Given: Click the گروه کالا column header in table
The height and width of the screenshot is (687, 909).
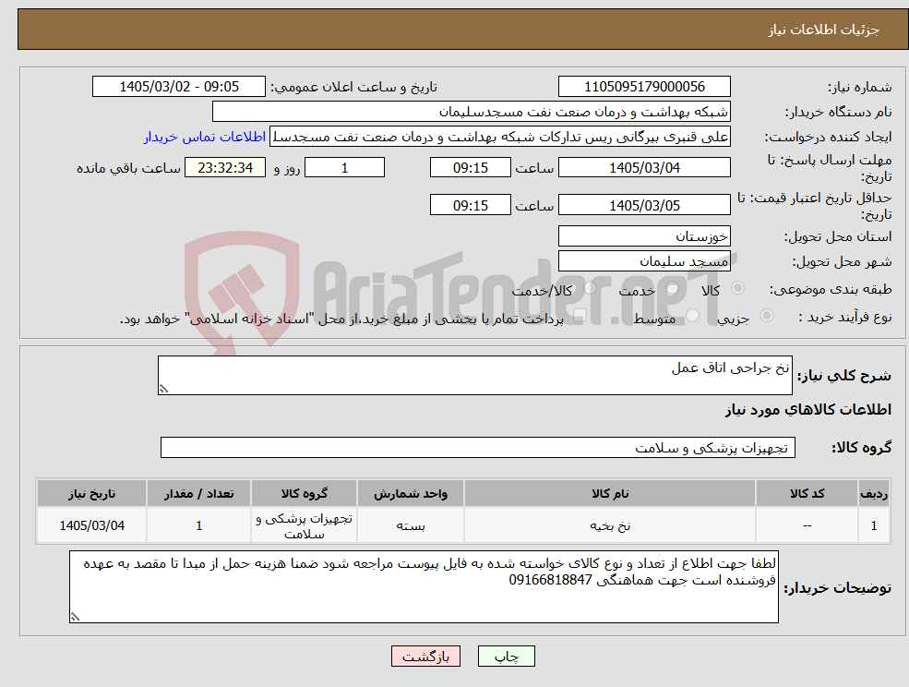Looking at the screenshot, I should pyautogui.click(x=305, y=494).
